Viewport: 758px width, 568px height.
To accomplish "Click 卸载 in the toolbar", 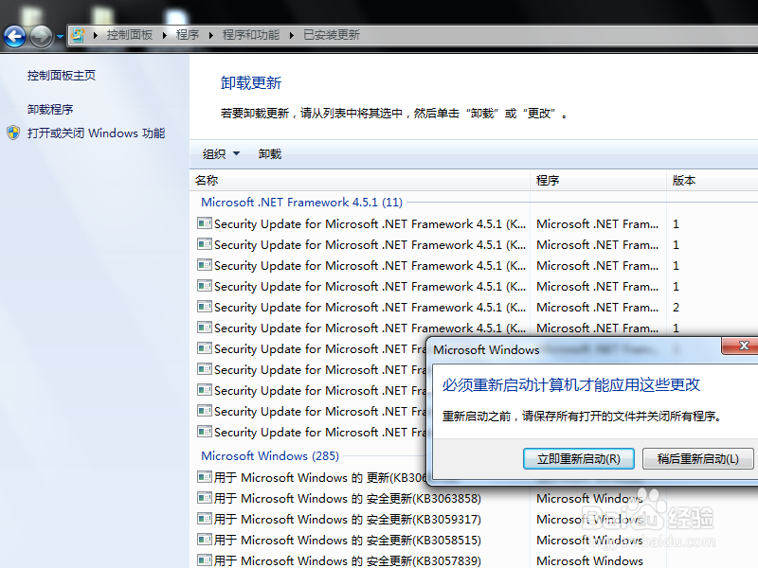I will click(x=270, y=154).
